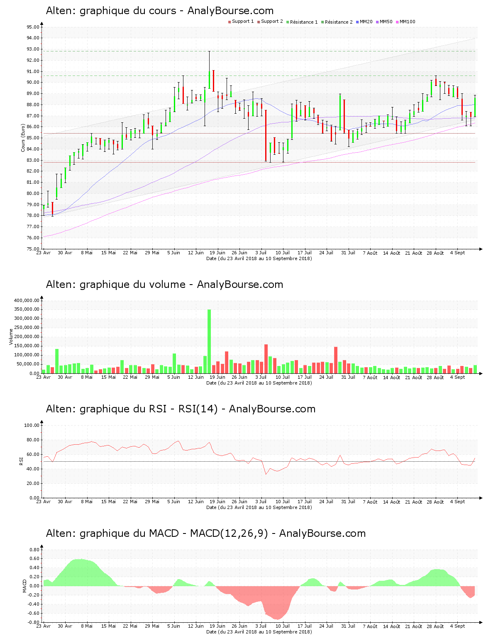
Task: Click the 0.80 value on MACD axis
Action: [35, 550]
